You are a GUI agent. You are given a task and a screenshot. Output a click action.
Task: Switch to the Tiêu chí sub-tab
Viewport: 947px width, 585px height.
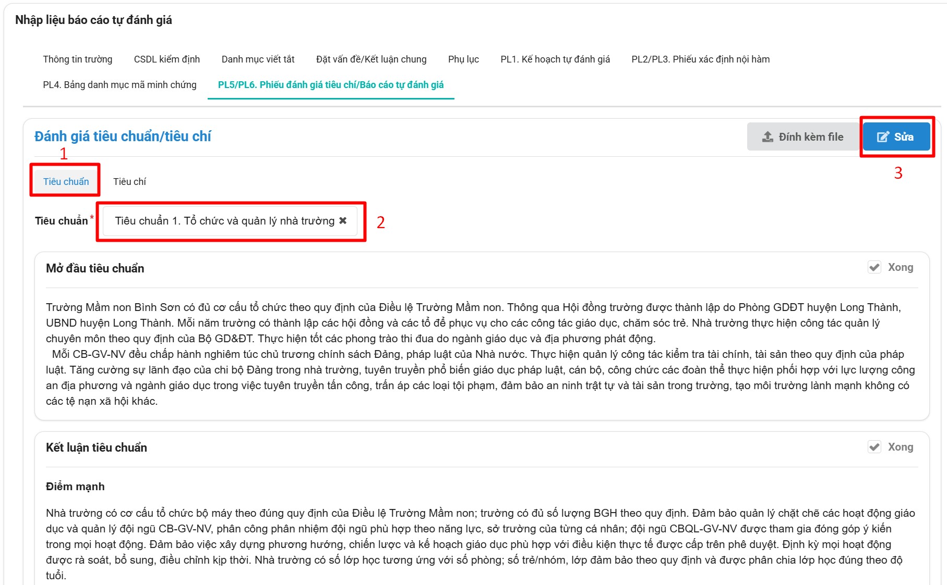click(129, 182)
